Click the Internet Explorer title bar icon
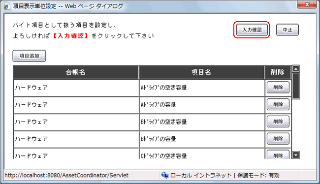The height and width of the screenshot is (184, 320). [6, 6]
